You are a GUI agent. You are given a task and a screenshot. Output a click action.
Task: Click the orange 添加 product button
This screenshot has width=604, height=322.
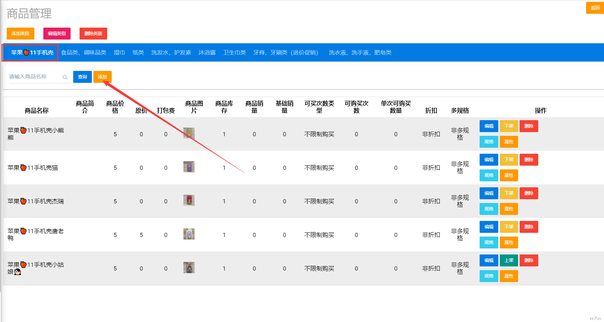pyautogui.click(x=102, y=77)
